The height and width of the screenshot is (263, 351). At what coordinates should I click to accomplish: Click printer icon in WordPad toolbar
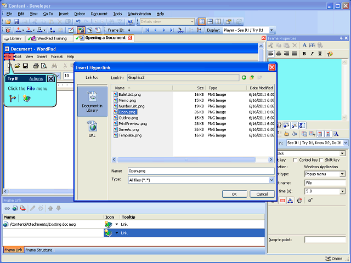[x=36, y=66]
